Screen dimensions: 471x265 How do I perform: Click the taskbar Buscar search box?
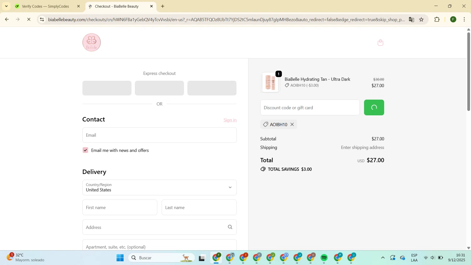[x=161, y=258]
